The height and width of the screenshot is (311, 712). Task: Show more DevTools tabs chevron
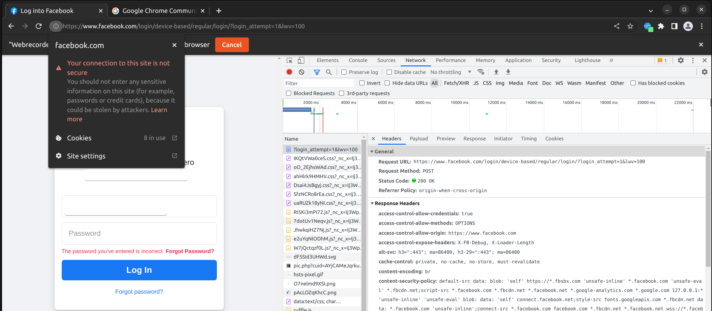[x=611, y=60]
